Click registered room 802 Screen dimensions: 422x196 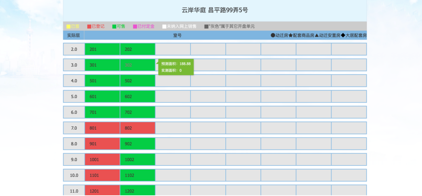pos(138,128)
